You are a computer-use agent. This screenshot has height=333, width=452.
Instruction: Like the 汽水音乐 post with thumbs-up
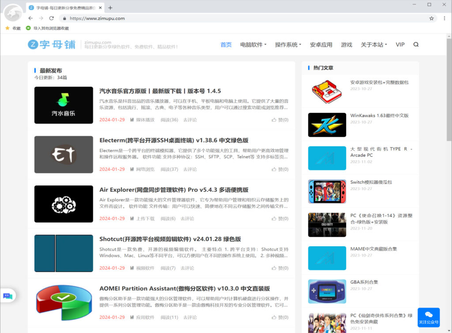point(280,120)
